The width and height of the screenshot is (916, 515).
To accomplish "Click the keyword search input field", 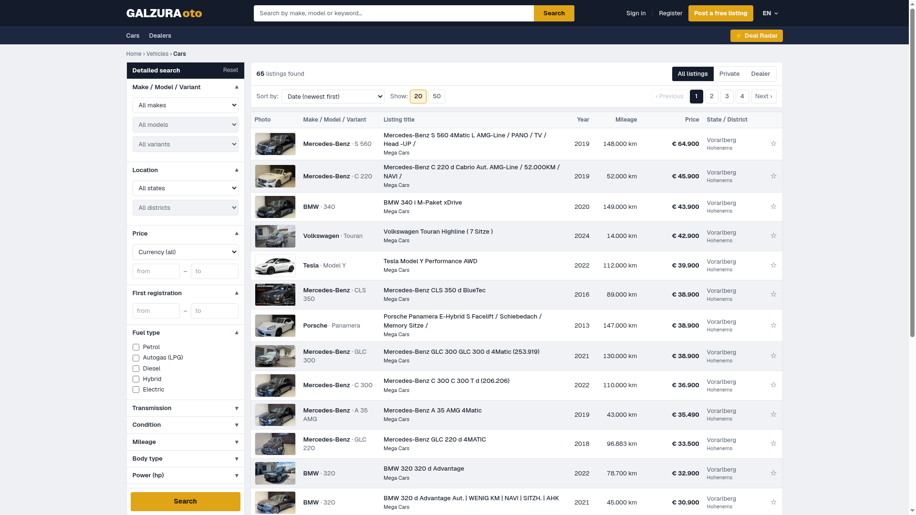I will pos(394,13).
